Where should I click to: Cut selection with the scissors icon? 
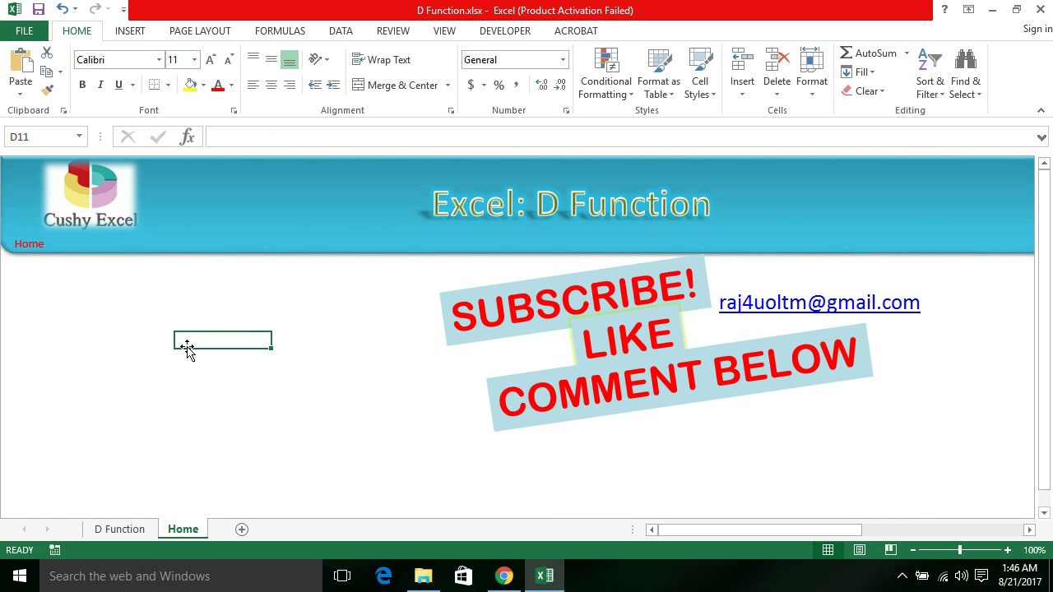47,53
